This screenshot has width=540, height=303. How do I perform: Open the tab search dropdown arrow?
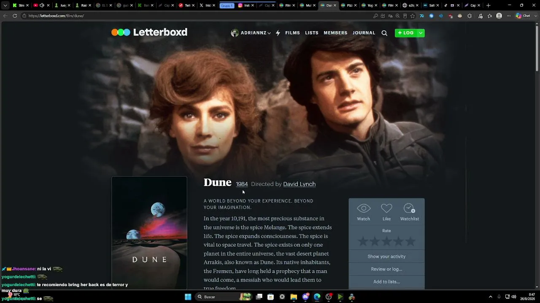pos(5,5)
